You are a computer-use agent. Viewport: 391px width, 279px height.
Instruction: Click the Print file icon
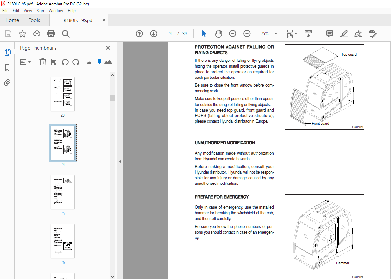click(51, 34)
